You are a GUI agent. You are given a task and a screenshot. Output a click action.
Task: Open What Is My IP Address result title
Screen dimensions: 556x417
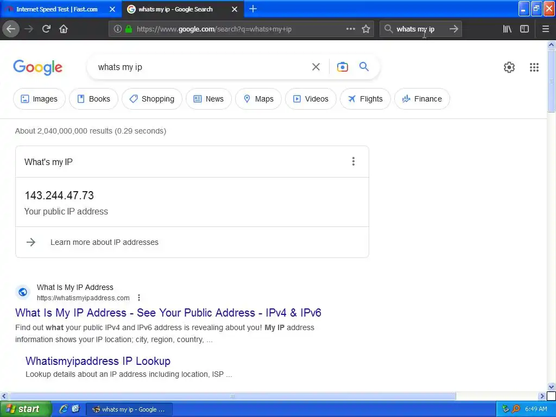168,313
